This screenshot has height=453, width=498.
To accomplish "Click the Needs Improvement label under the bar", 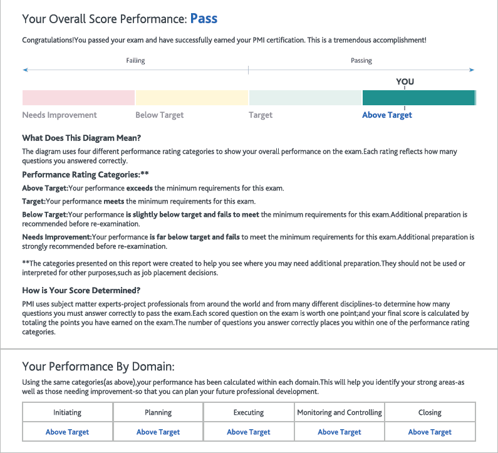I will [60, 115].
